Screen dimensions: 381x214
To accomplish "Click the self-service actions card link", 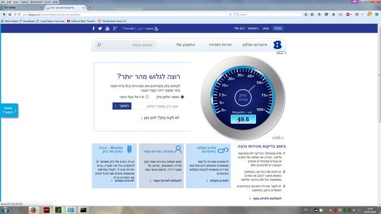I will 165,181.
